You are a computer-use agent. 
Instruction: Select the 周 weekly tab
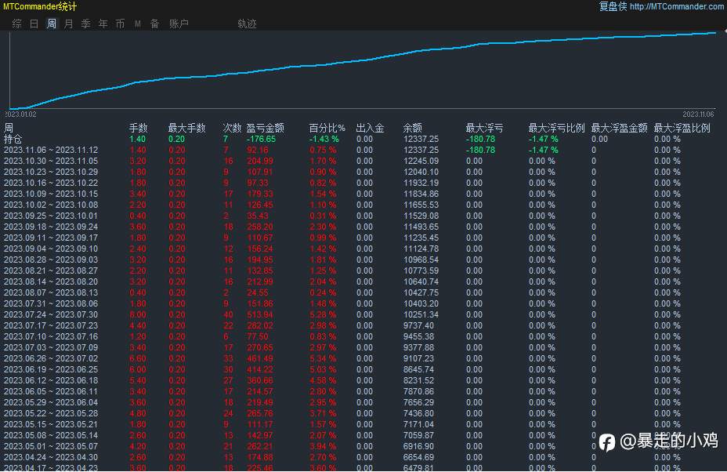(52, 24)
